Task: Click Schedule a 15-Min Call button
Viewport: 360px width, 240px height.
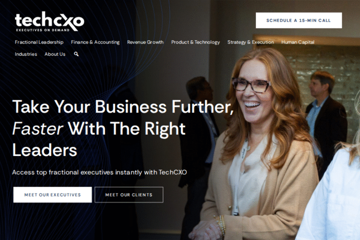Action: coord(299,21)
